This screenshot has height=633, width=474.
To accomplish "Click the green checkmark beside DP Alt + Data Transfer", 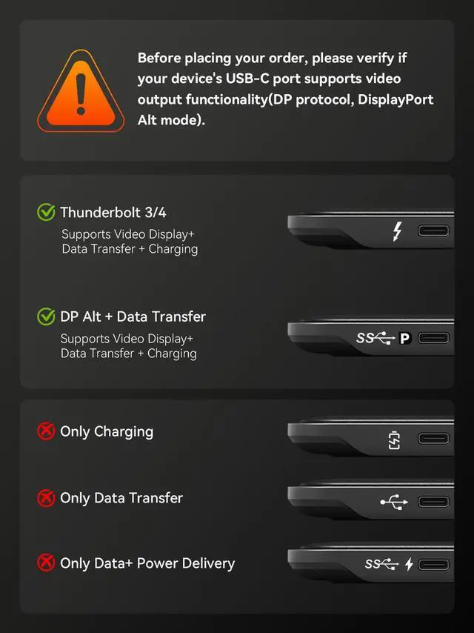I will 46,316.
